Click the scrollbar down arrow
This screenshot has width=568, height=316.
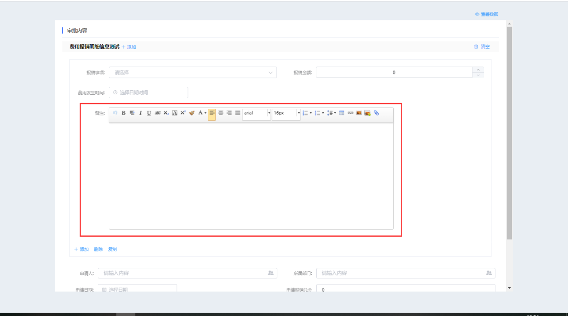(509, 288)
